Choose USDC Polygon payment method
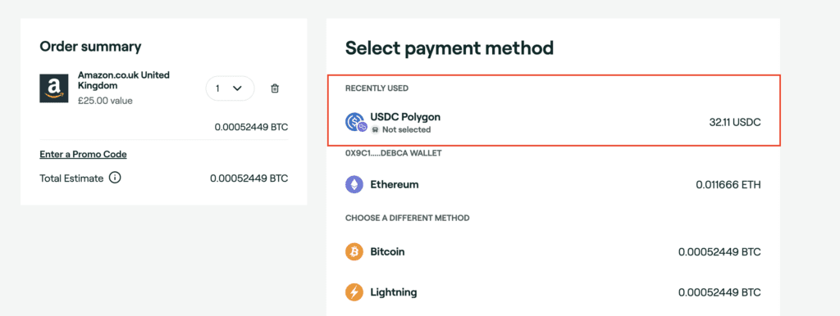Image resolution: width=840 pixels, height=316 pixels. [553, 123]
